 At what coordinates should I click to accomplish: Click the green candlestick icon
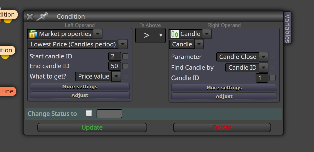[175, 34]
